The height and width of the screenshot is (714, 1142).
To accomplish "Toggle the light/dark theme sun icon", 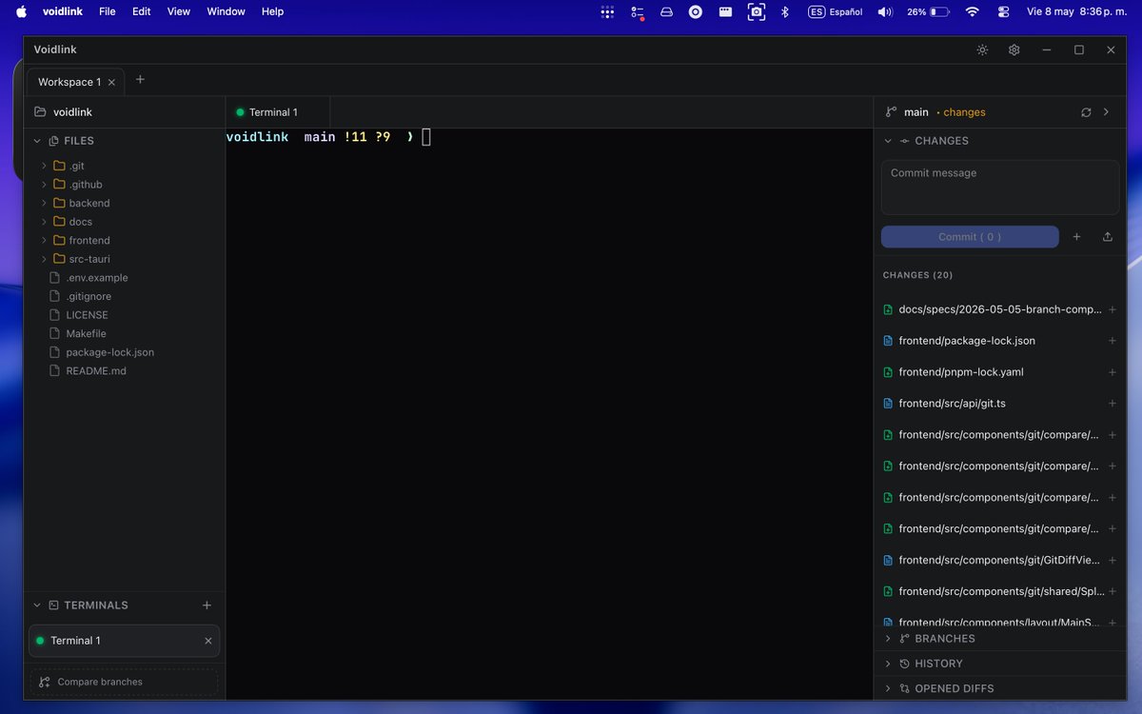I will [982, 50].
